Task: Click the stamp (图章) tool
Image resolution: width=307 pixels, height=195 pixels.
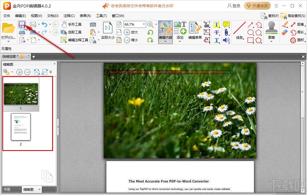Action: pos(271,30)
